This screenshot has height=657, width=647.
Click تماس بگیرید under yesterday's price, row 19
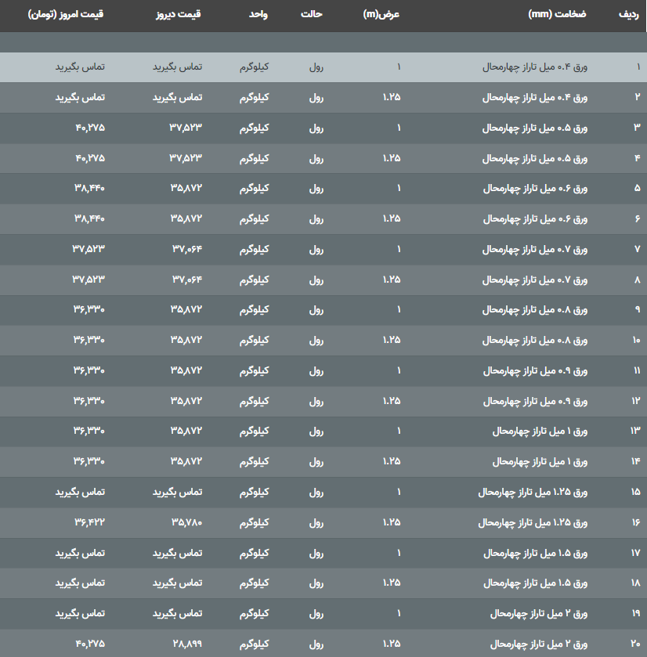point(177,614)
